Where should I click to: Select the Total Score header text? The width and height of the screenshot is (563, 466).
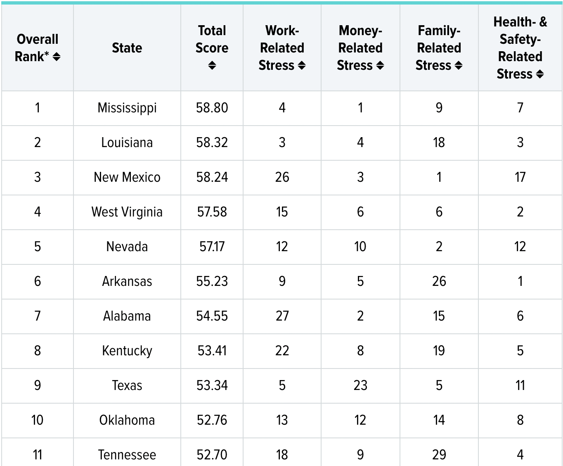click(x=212, y=39)
